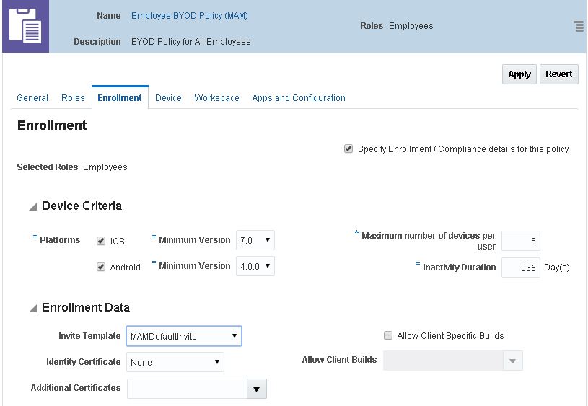Switch to the Roles tab

(x=73, y=98)
